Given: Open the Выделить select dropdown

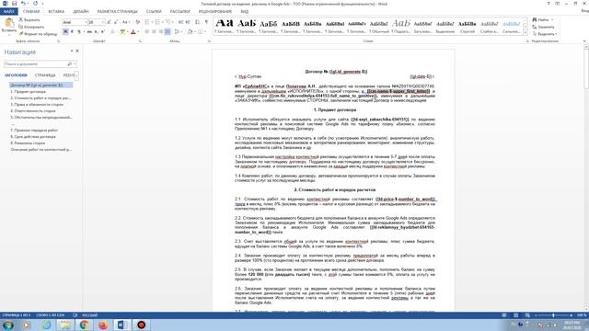Looking at the screenshot, I should tap(545, 34).
